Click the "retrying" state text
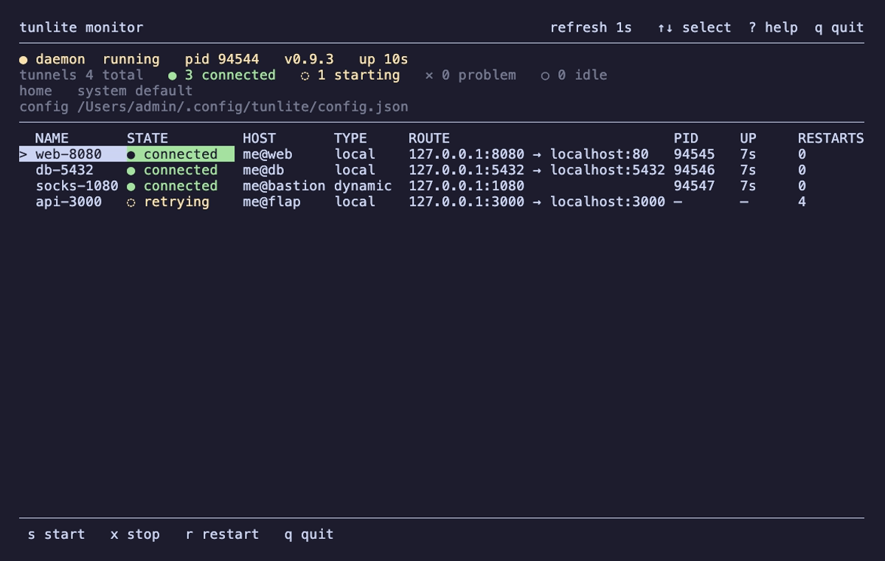The height and width of the screenshot is (561, 885). 176,202
